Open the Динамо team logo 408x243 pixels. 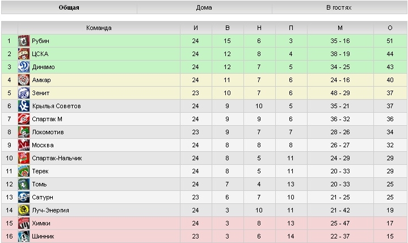click(24, 67)
